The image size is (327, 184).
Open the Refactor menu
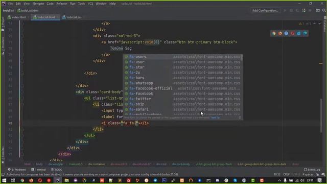(x=62, y=4)
